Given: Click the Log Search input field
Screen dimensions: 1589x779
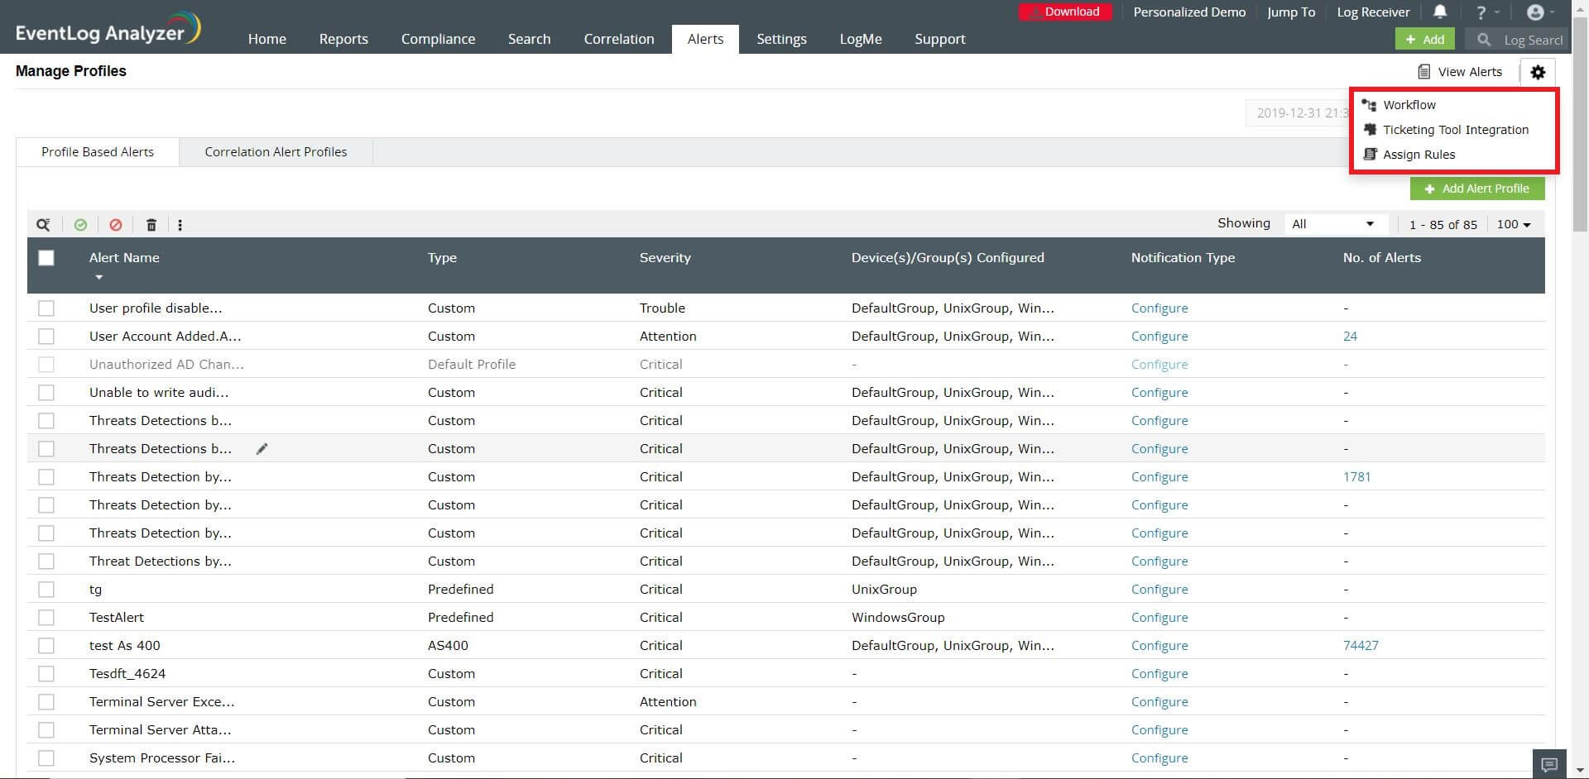Looking at the screenshot, I should (x=1531, y=40).
